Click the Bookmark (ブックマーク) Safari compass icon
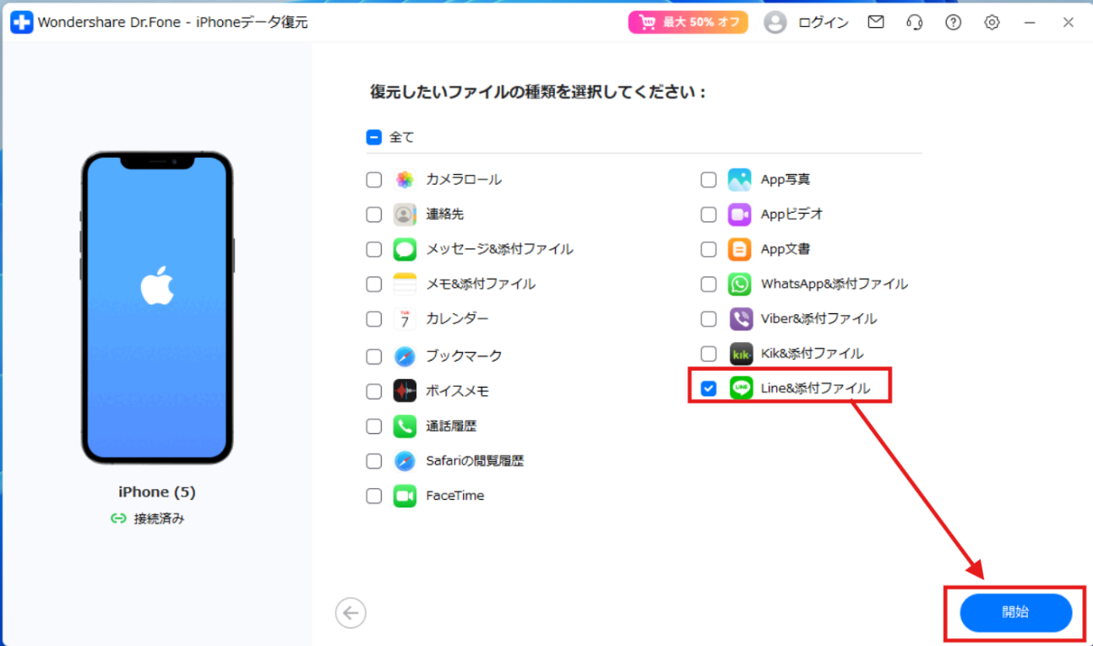 point(405,356)
